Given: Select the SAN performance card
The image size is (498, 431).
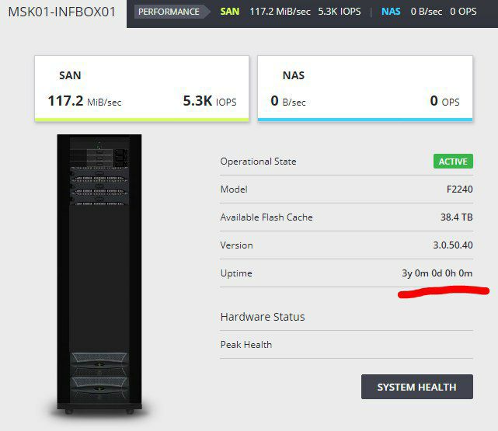Looking at the screenshot, I should (x=141, y=89).
